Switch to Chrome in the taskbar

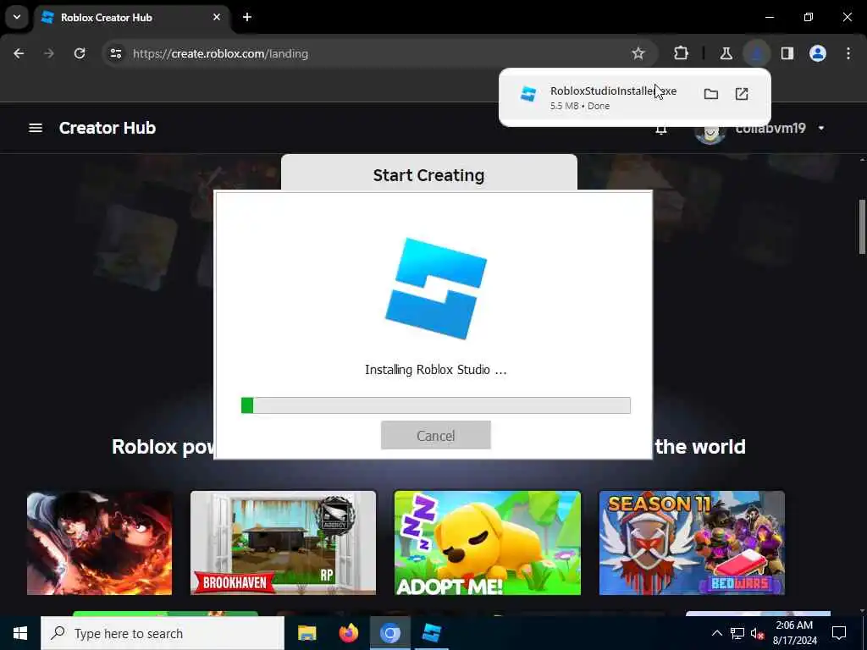point(389,633)
